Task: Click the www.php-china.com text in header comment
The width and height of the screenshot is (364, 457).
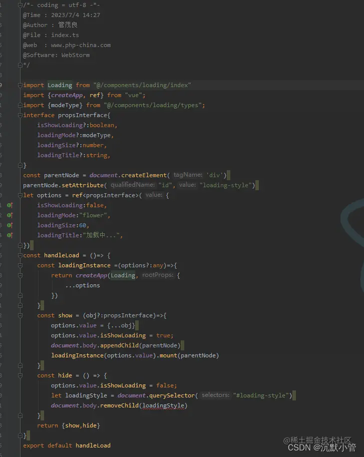Action: (81, 45)
